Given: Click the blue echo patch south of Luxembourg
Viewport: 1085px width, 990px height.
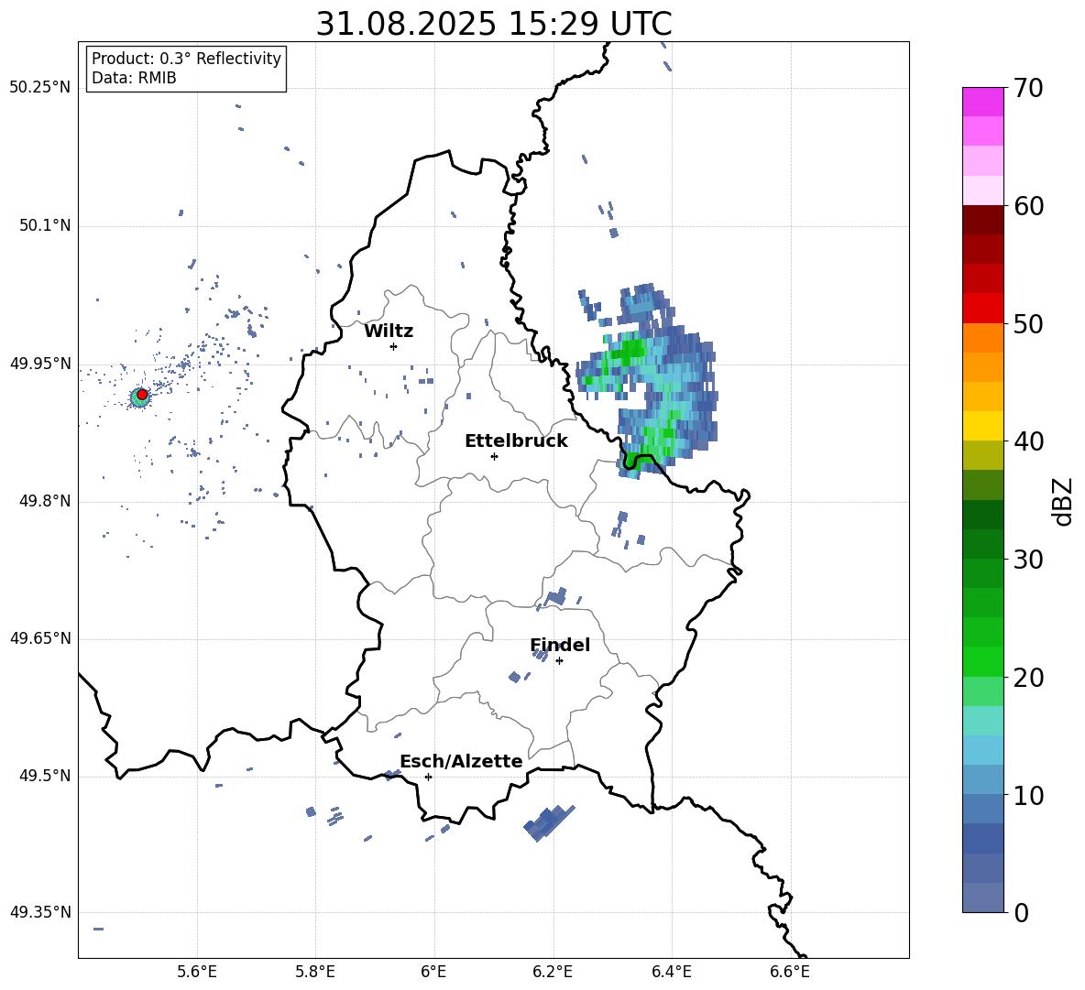Looking at the screenshot, I should click(x=549, y=822).
